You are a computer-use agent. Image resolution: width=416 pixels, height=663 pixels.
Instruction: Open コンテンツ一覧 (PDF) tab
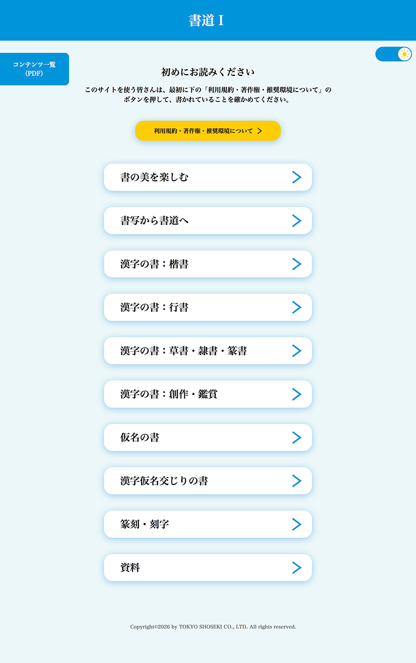point(34,69)
